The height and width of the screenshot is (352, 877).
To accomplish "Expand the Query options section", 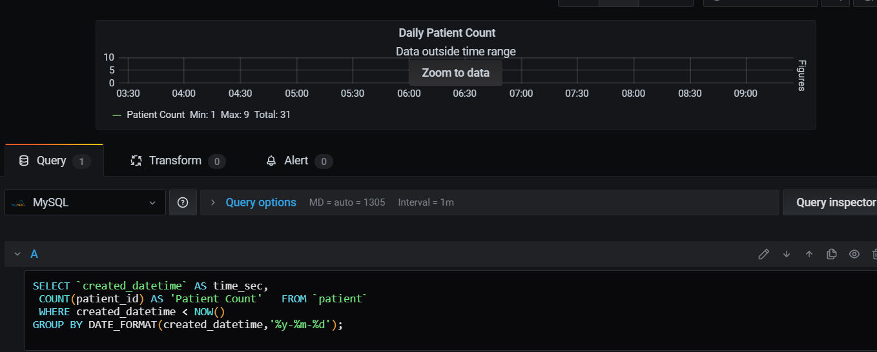I will 260,202.
